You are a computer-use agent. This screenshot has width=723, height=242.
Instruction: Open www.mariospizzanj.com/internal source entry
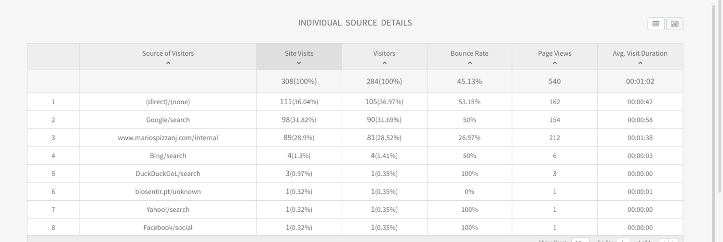(168, 138)
